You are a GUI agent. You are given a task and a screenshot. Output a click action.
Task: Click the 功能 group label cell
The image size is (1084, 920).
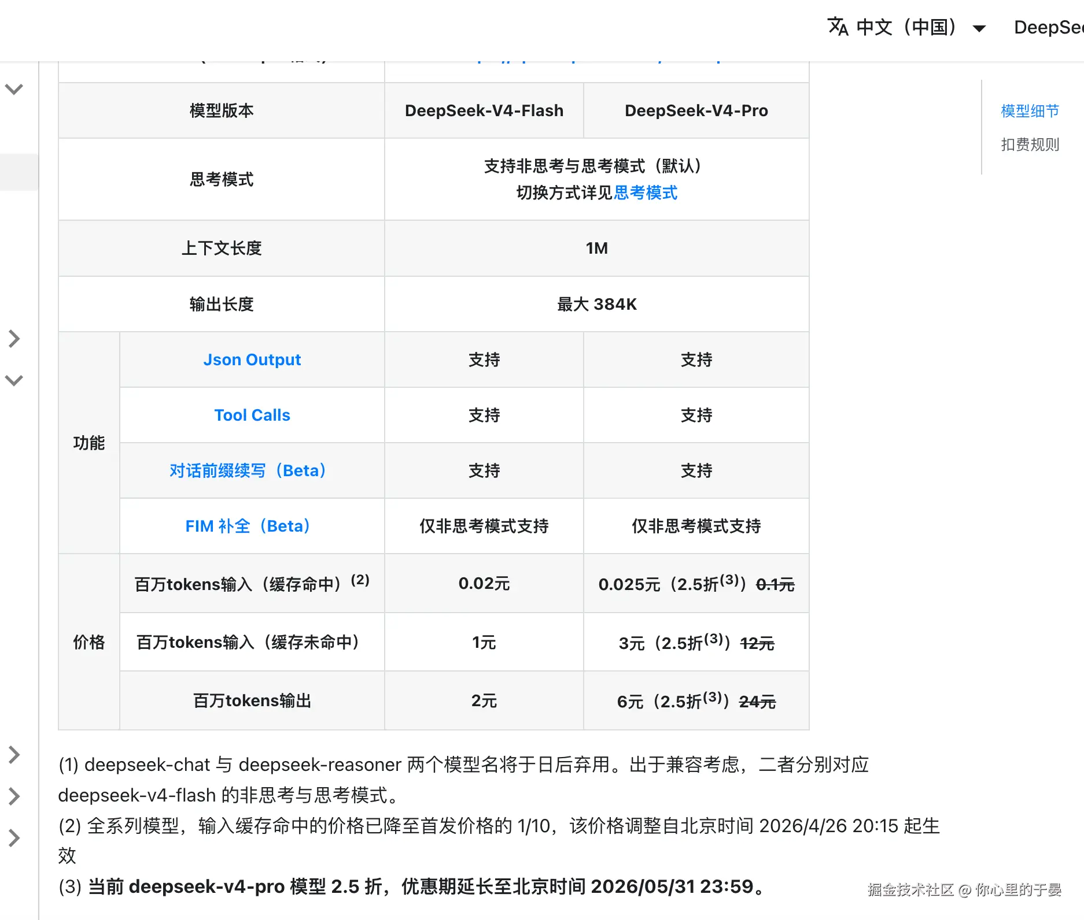click(89, 443)
